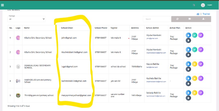Click the blue user icon in row 1
Screen dimensions: 219x111
[188, 35]
